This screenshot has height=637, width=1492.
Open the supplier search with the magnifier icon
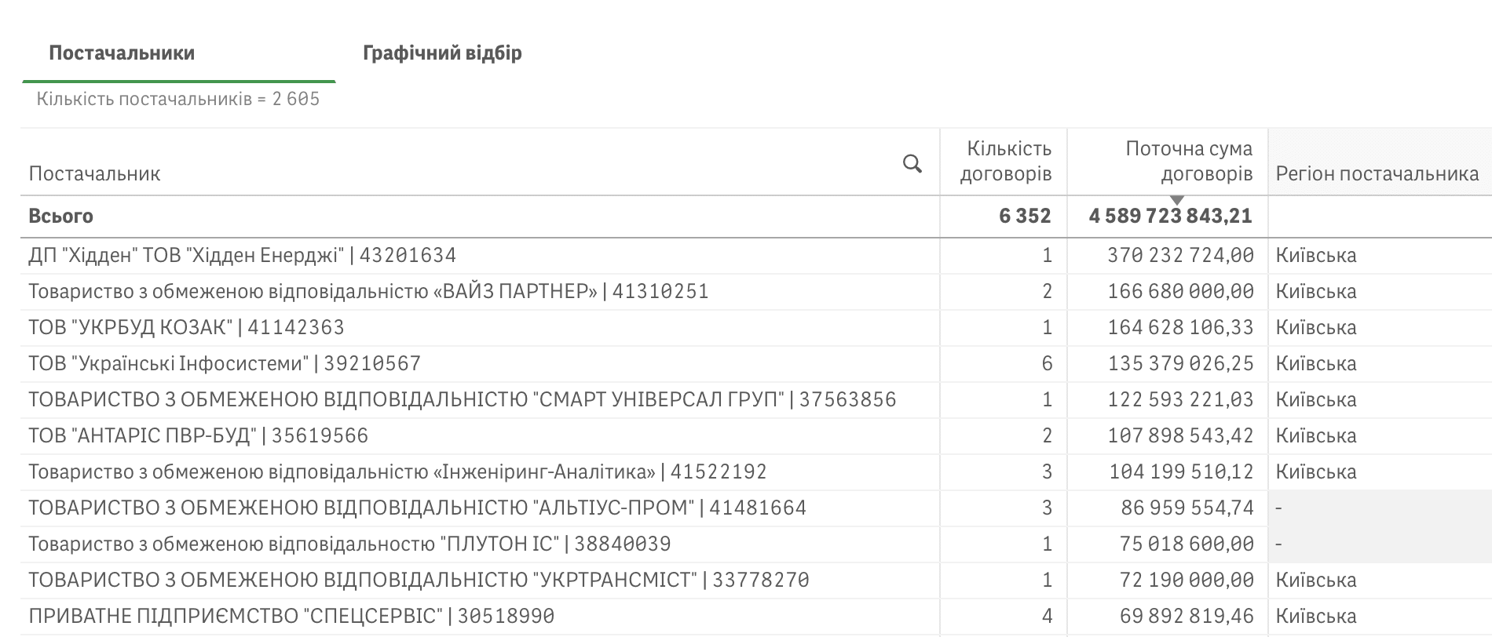point(912,165)
